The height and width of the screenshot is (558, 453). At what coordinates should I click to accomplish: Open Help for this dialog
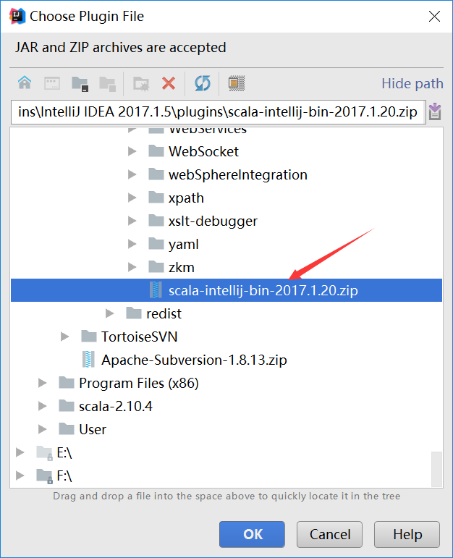tap(407, 534)
